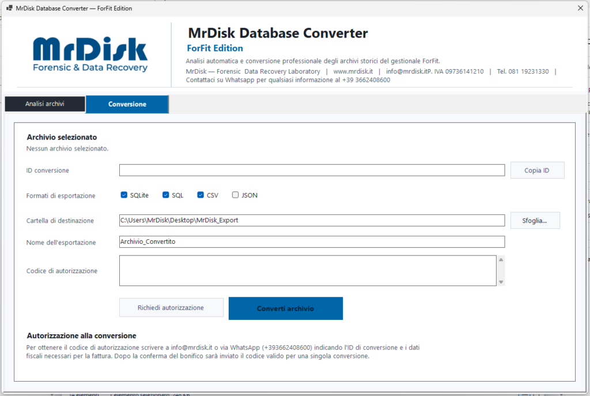Click the Tel. 081 19231330 text
Image resolution: width=590 pixels, height=396 pixels.
(x=523, y=71)
